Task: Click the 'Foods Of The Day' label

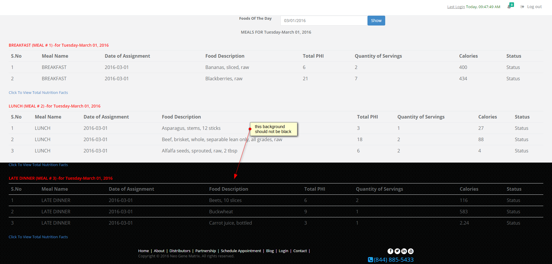Action: click(255, 18)
